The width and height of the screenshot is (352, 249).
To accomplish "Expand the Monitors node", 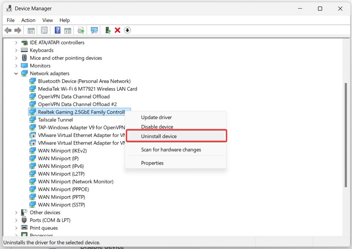I will tap(16, 66).
